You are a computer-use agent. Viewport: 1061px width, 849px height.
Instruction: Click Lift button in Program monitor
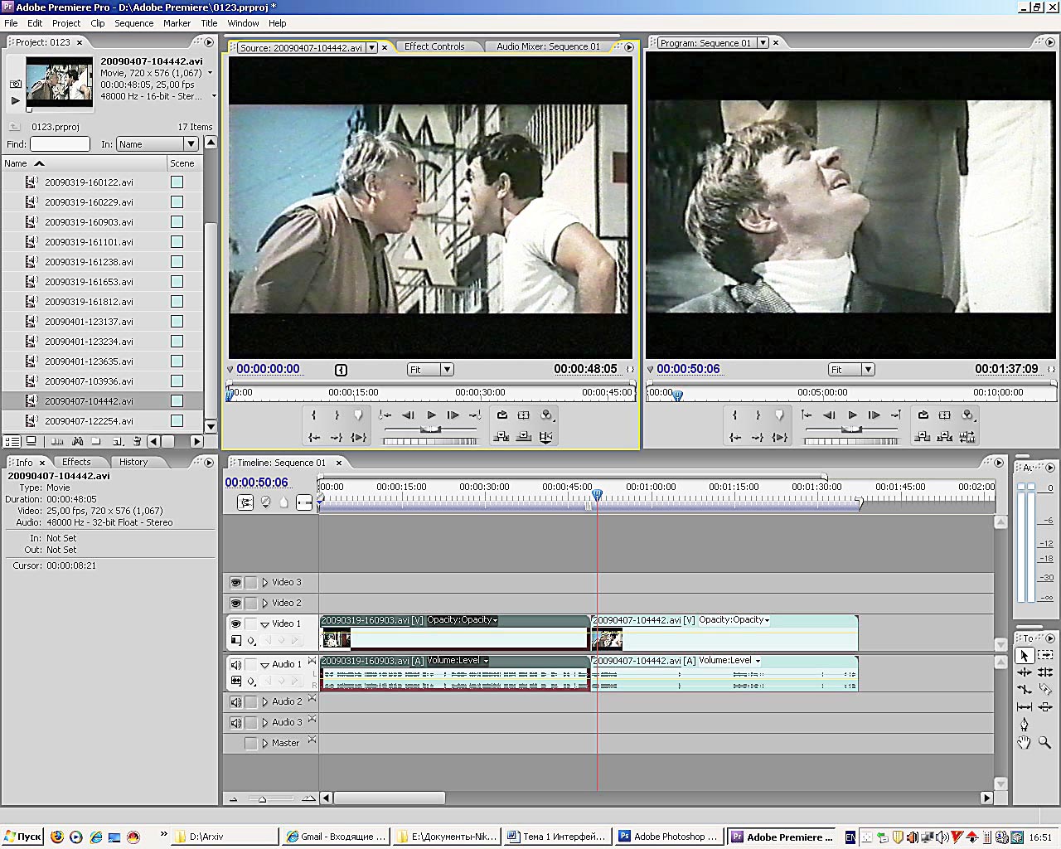923,437
